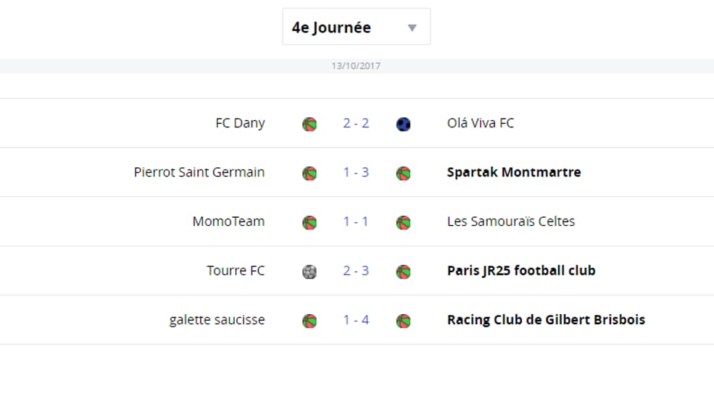
Task: Select the Spartak Montmartre team name
Action: click(x=514, y=172)
